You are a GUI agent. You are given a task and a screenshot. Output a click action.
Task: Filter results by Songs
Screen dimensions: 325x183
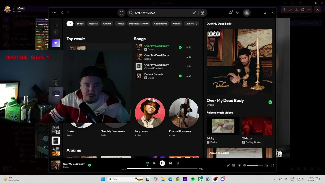click(x=80, y=24)
